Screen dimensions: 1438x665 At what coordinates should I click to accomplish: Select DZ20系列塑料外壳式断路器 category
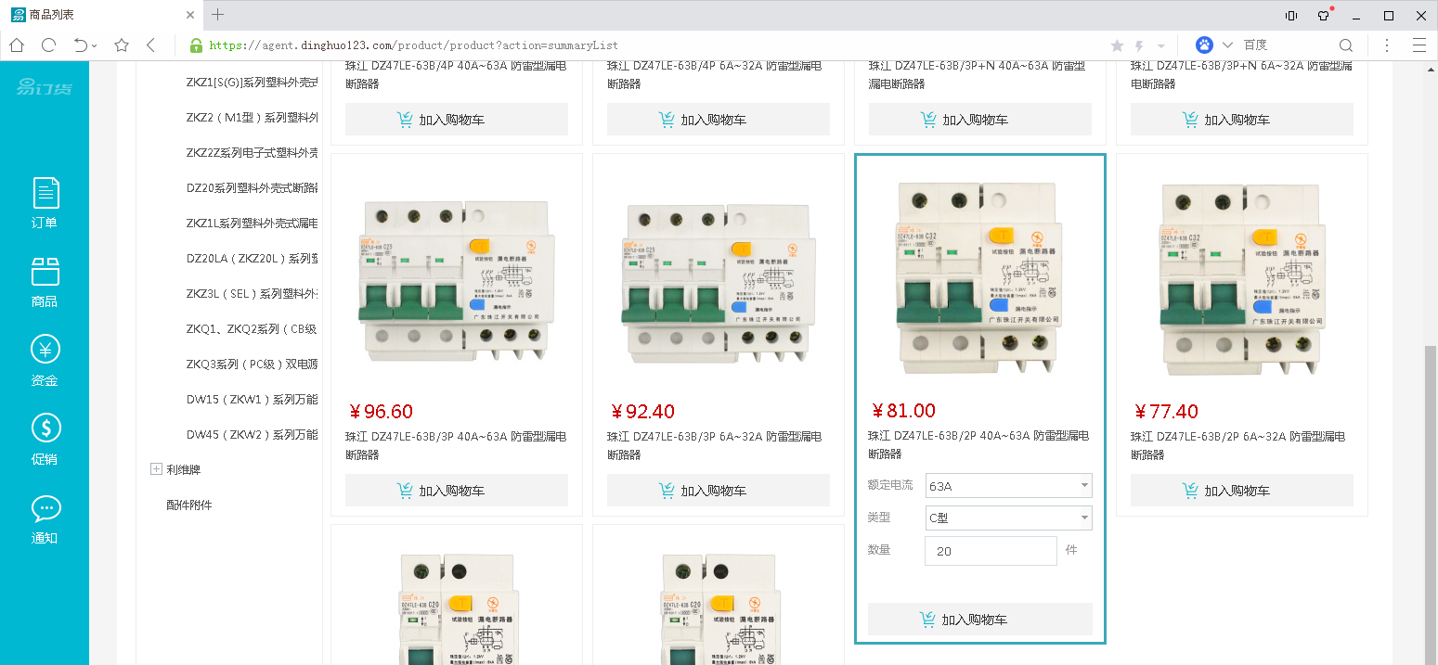pos(252,188)
